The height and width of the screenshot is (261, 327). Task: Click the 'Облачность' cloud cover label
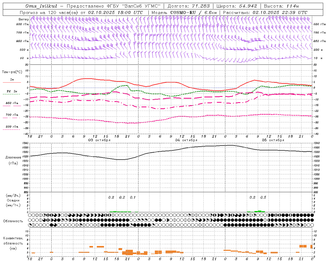click(x=13, y=221)
